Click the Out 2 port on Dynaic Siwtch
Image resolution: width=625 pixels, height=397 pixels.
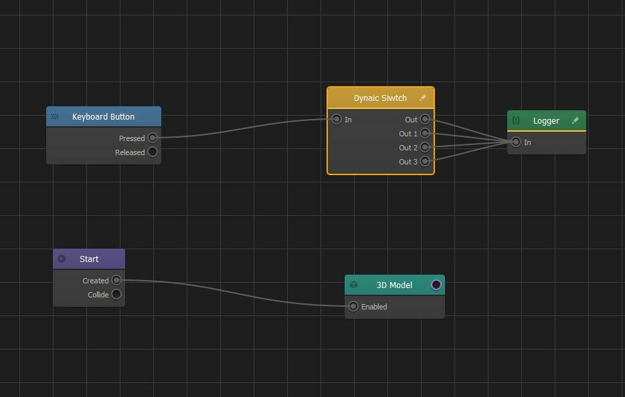click(425, 148)
